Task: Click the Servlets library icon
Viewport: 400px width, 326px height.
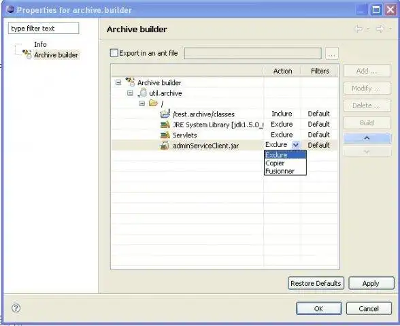Action: coord(165,135)
